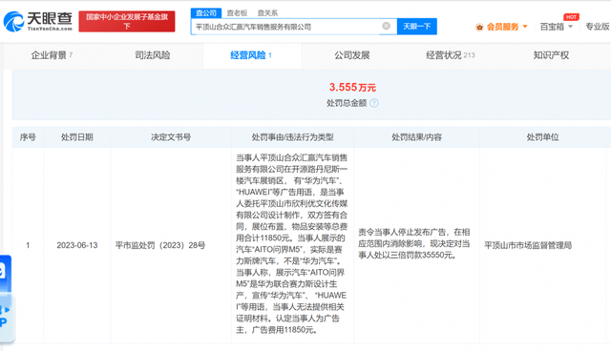
Task: Click the 处罚单位 column header
Action: coord(542,137)
